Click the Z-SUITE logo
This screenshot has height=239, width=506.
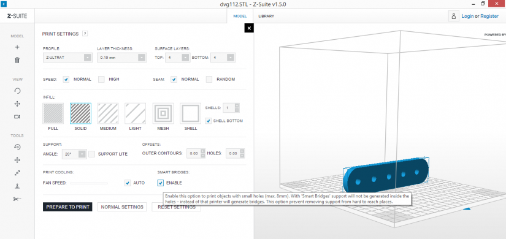[x=17, y=16]
